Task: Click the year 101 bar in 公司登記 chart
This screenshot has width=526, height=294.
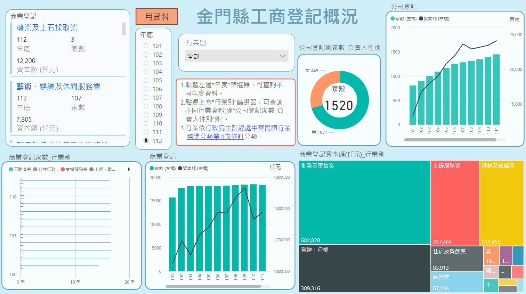Action: pyautogui.click(x=413, y=105)
